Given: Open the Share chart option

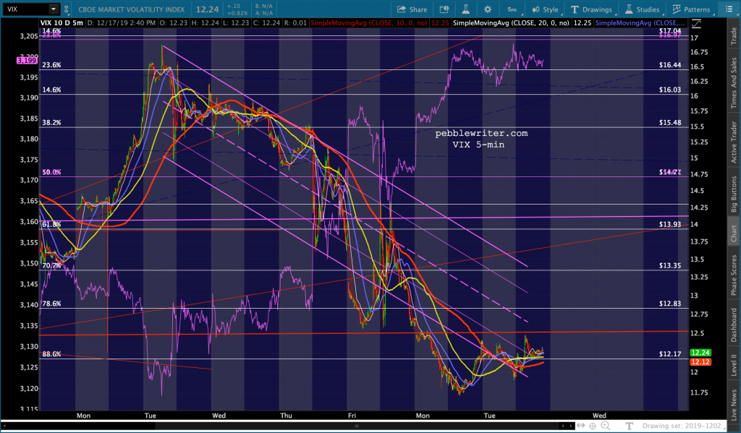Looking at the screenshot, I should (x=412, y=9).
